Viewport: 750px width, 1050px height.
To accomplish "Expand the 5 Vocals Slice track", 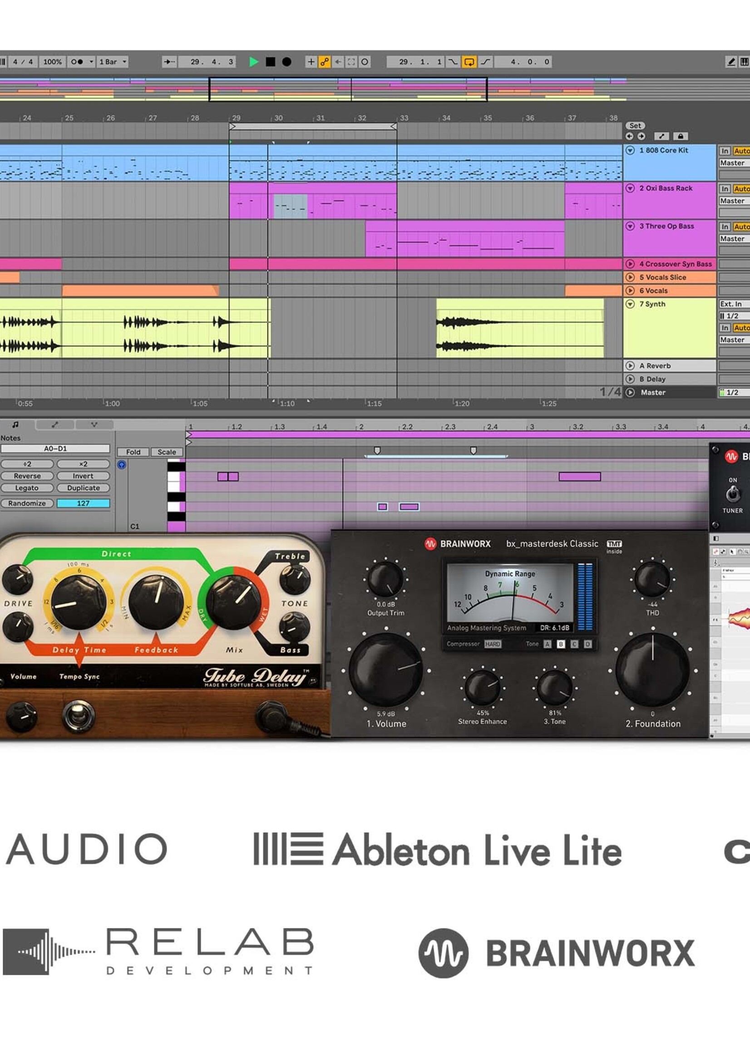I will pos(630,277).
